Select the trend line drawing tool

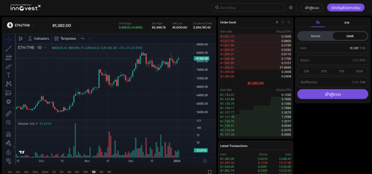coord(8,49)
